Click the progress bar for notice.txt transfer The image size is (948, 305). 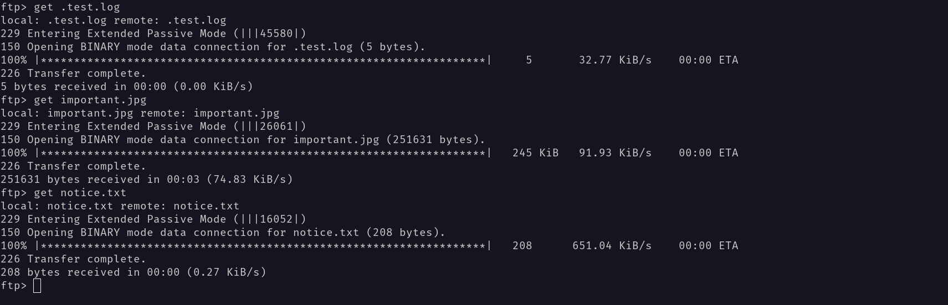click(x=263, y=246)
